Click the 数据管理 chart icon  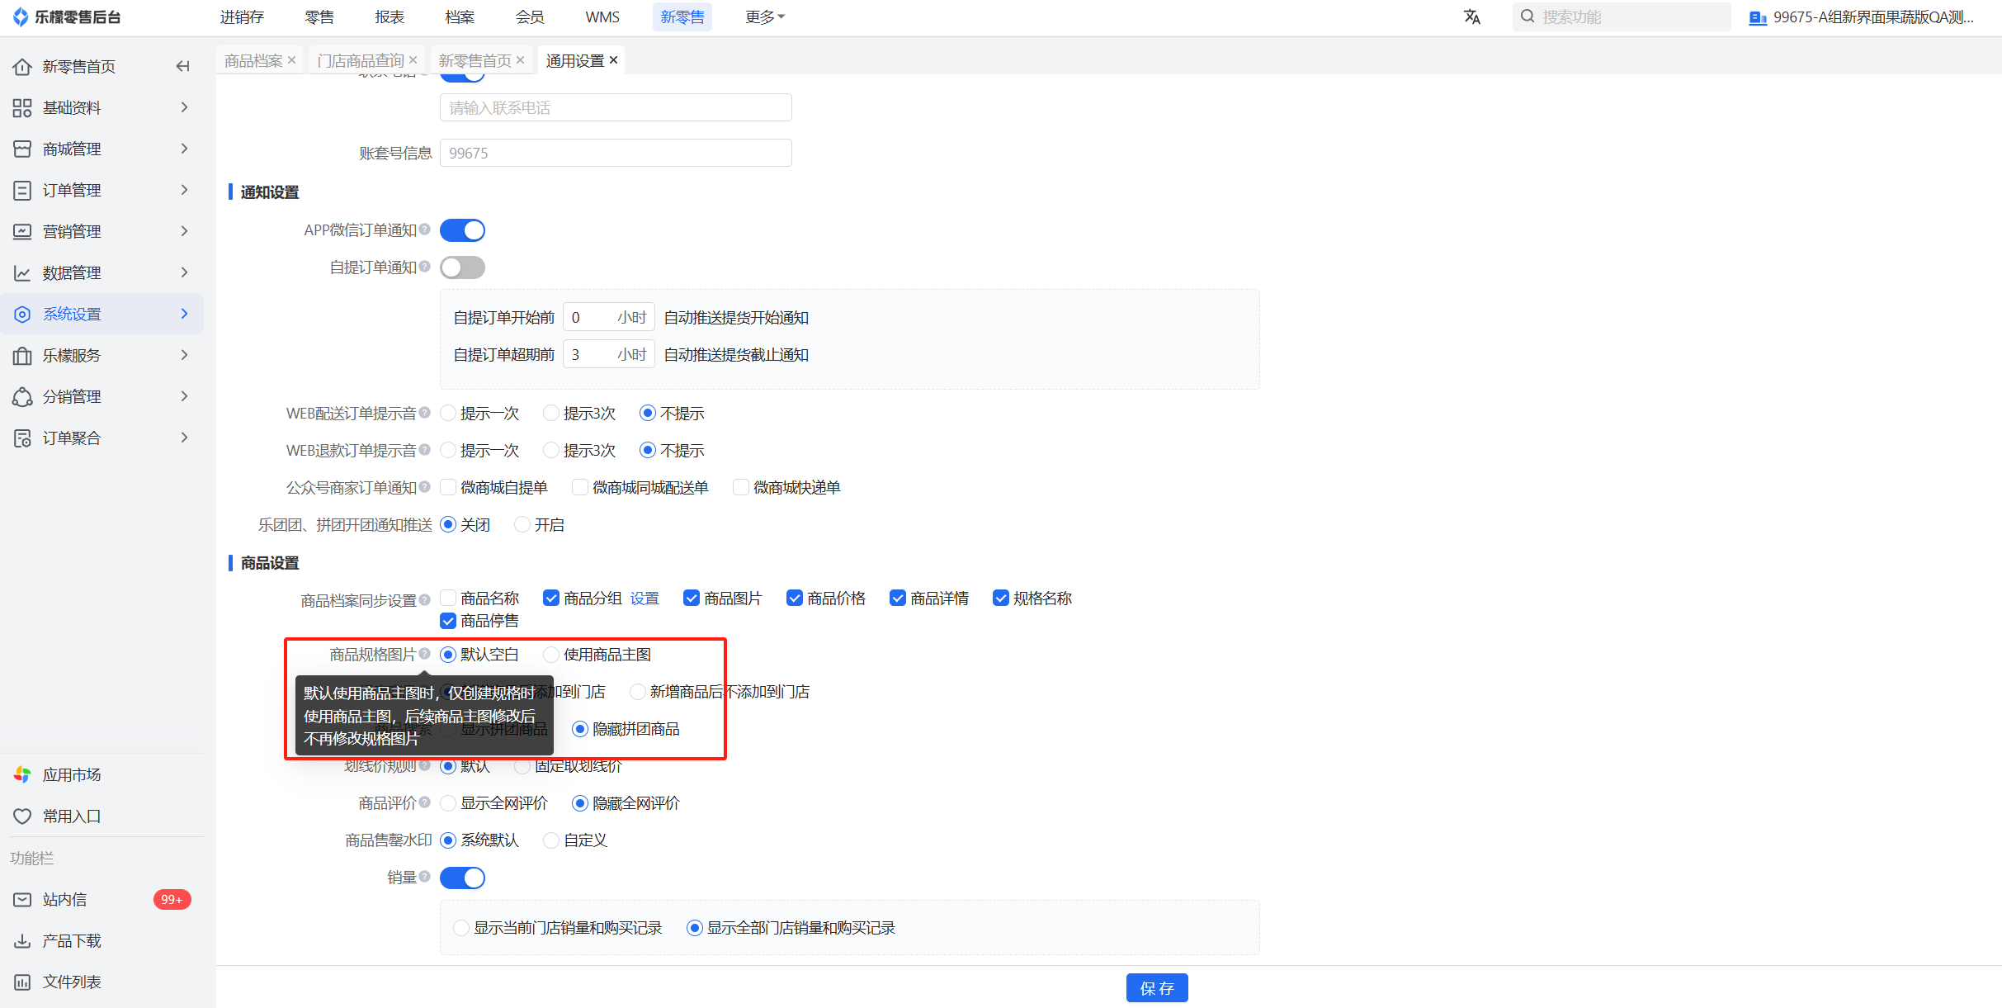pos(22,272)
